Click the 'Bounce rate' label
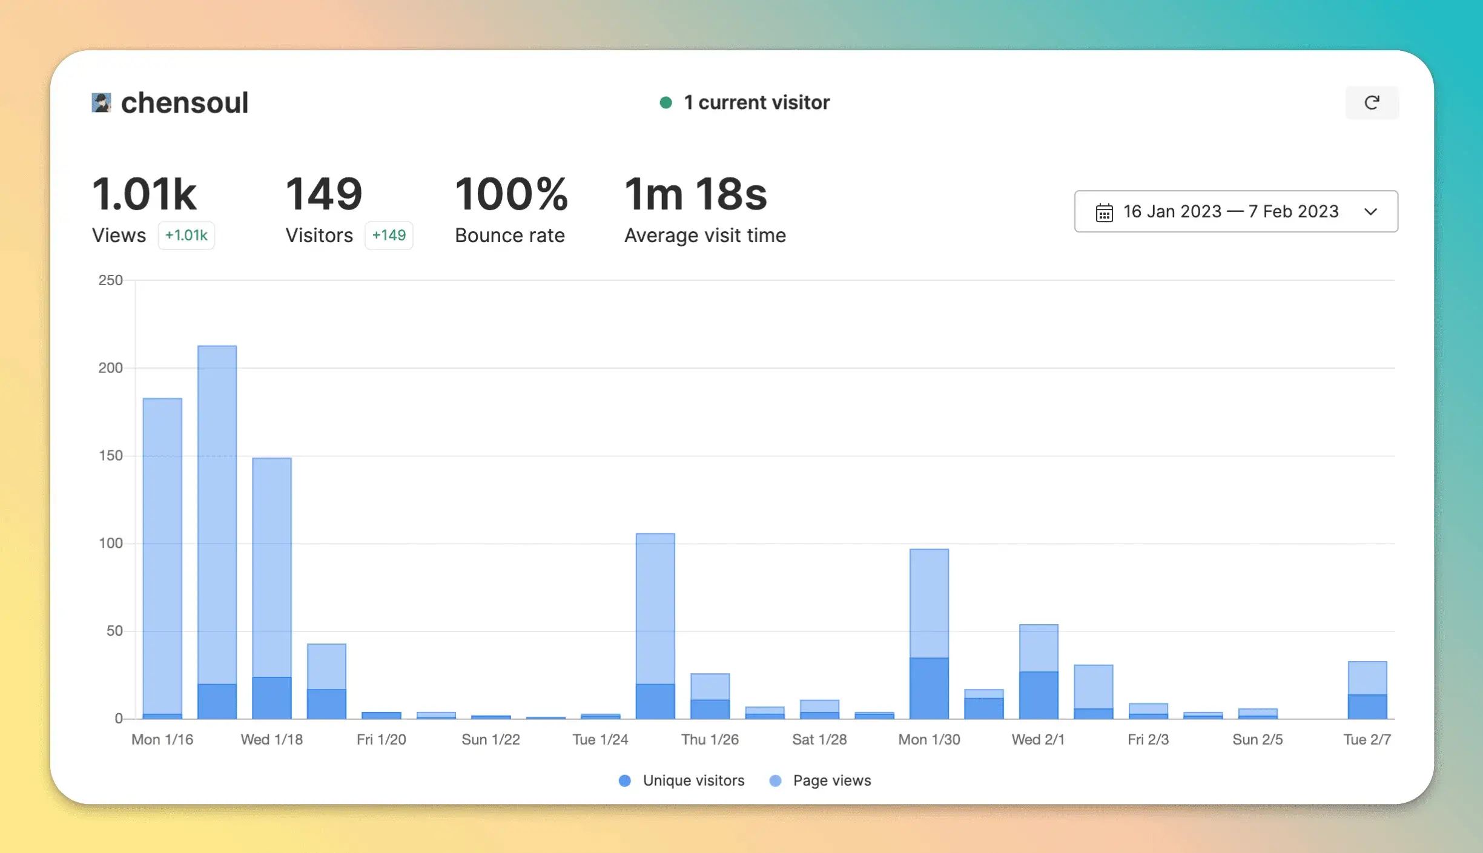Viewport: 1483px width, 853px height. (510, 235)
